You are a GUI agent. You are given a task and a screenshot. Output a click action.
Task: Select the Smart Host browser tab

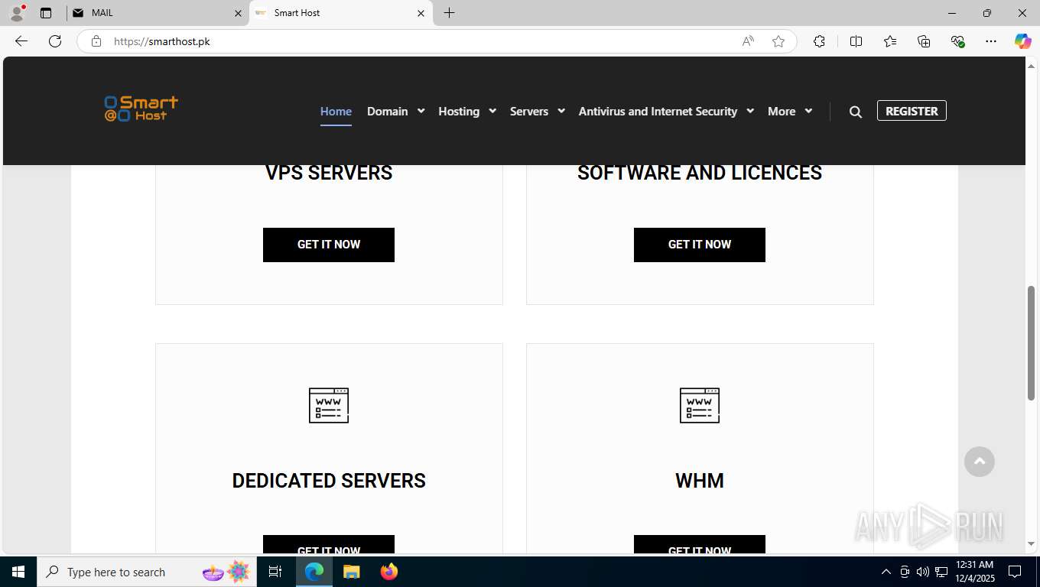341,13
